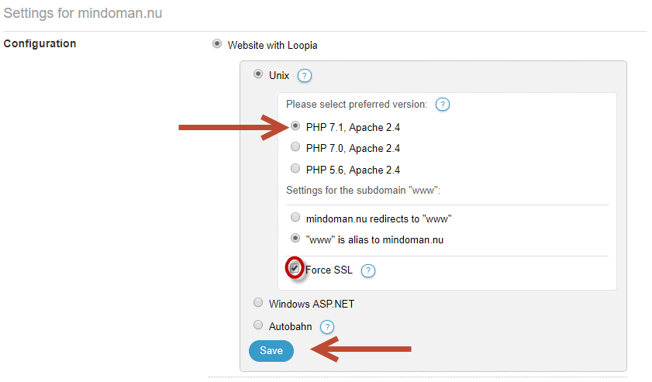
Task: Select the Website with Loopia option
Action: (x=216, y=43)
